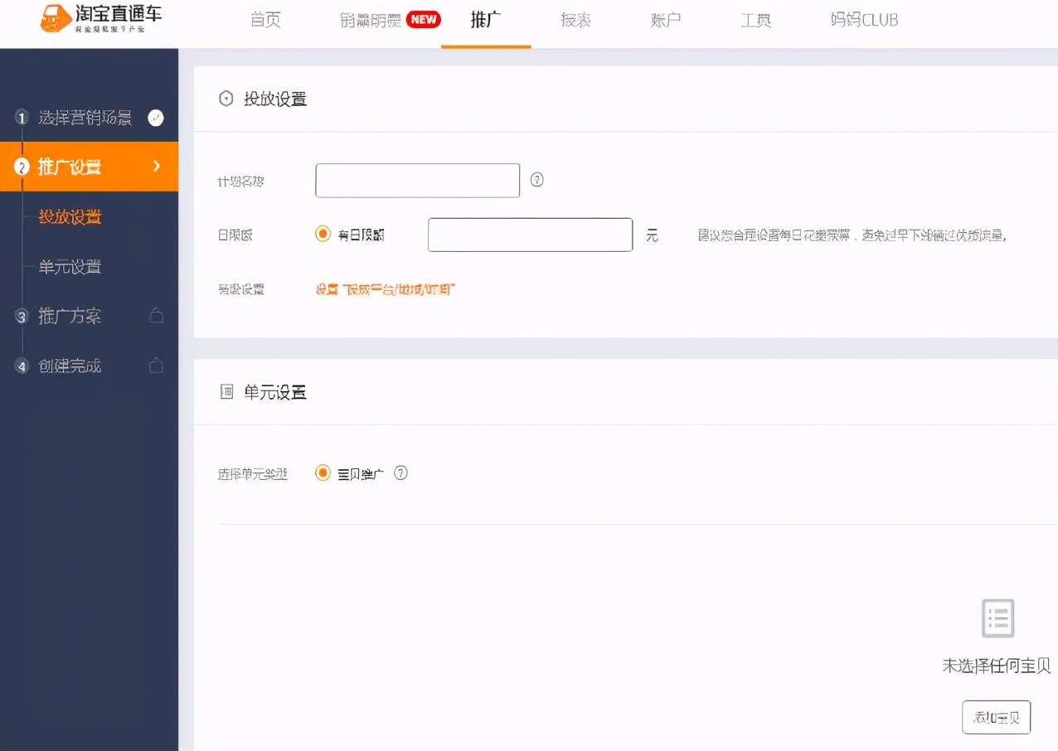Open the help icon beside 宝贝推广

[400, 473]
